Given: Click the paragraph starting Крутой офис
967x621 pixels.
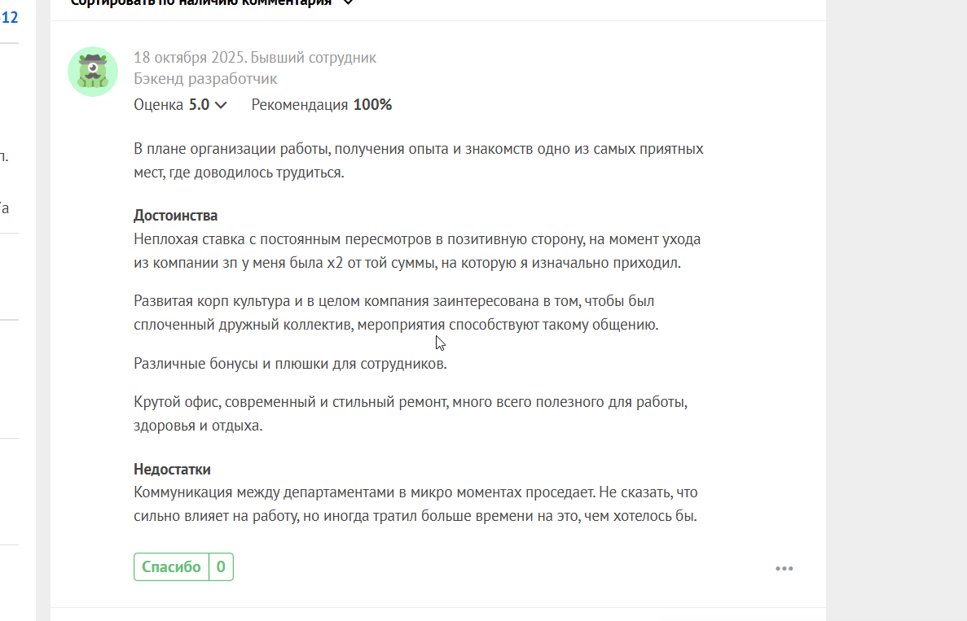Looking at the screenshot, I should click(x=411, y=413).
